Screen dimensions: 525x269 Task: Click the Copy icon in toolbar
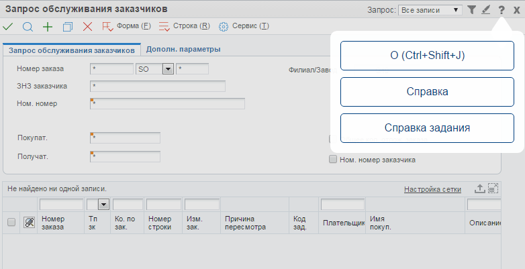pyautogui.click(x=67, y=27)
